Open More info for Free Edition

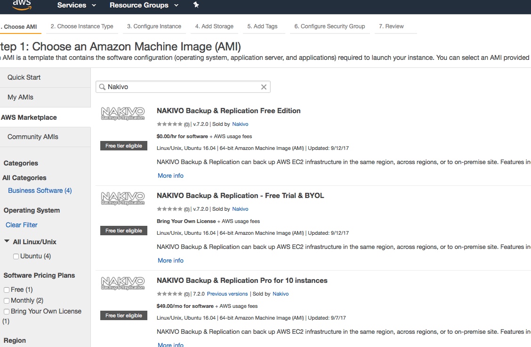click(170, 176)
